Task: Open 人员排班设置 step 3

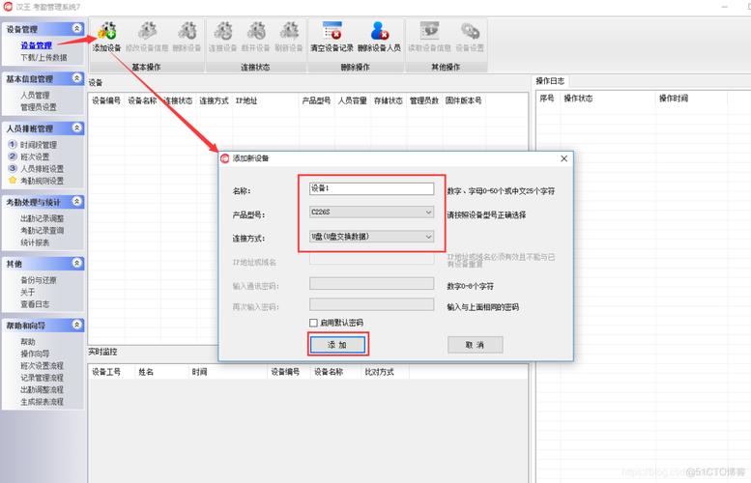Action: [42, 168]
